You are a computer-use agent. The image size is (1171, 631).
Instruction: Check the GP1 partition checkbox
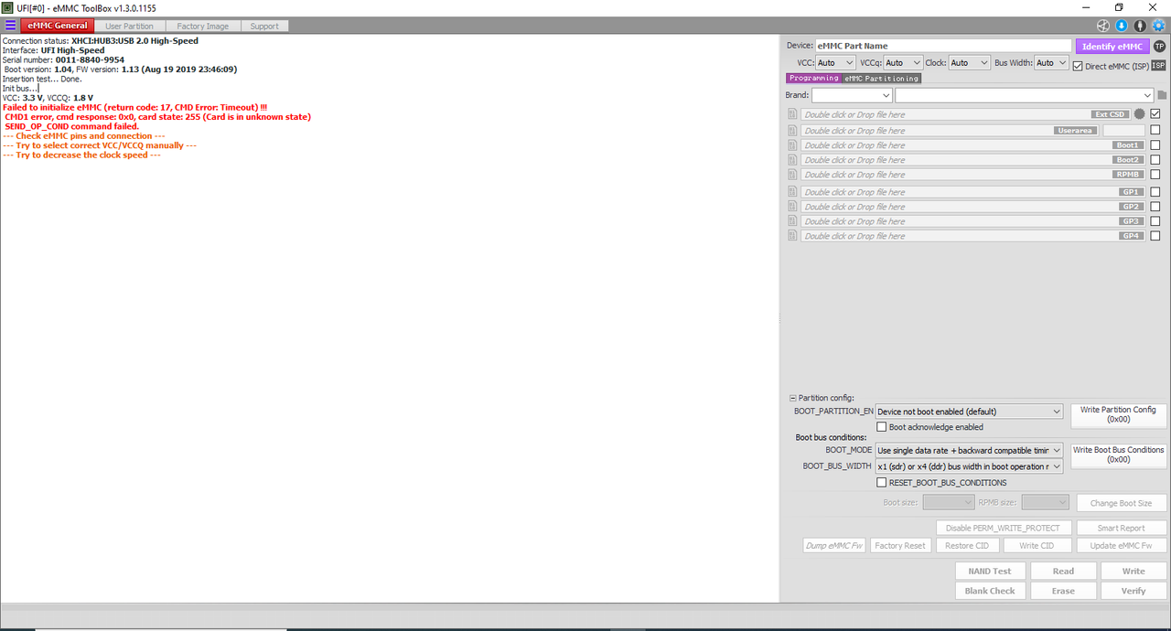[x=1155, y=191]
